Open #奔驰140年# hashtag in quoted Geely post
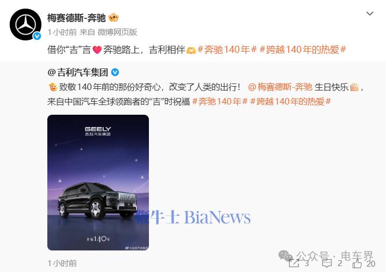Screen dimensions: 386x272 point(219,101)
